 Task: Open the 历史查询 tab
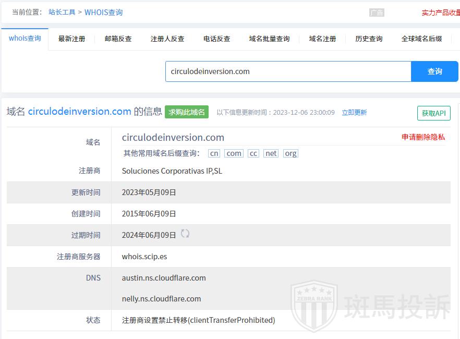(369, 39)
